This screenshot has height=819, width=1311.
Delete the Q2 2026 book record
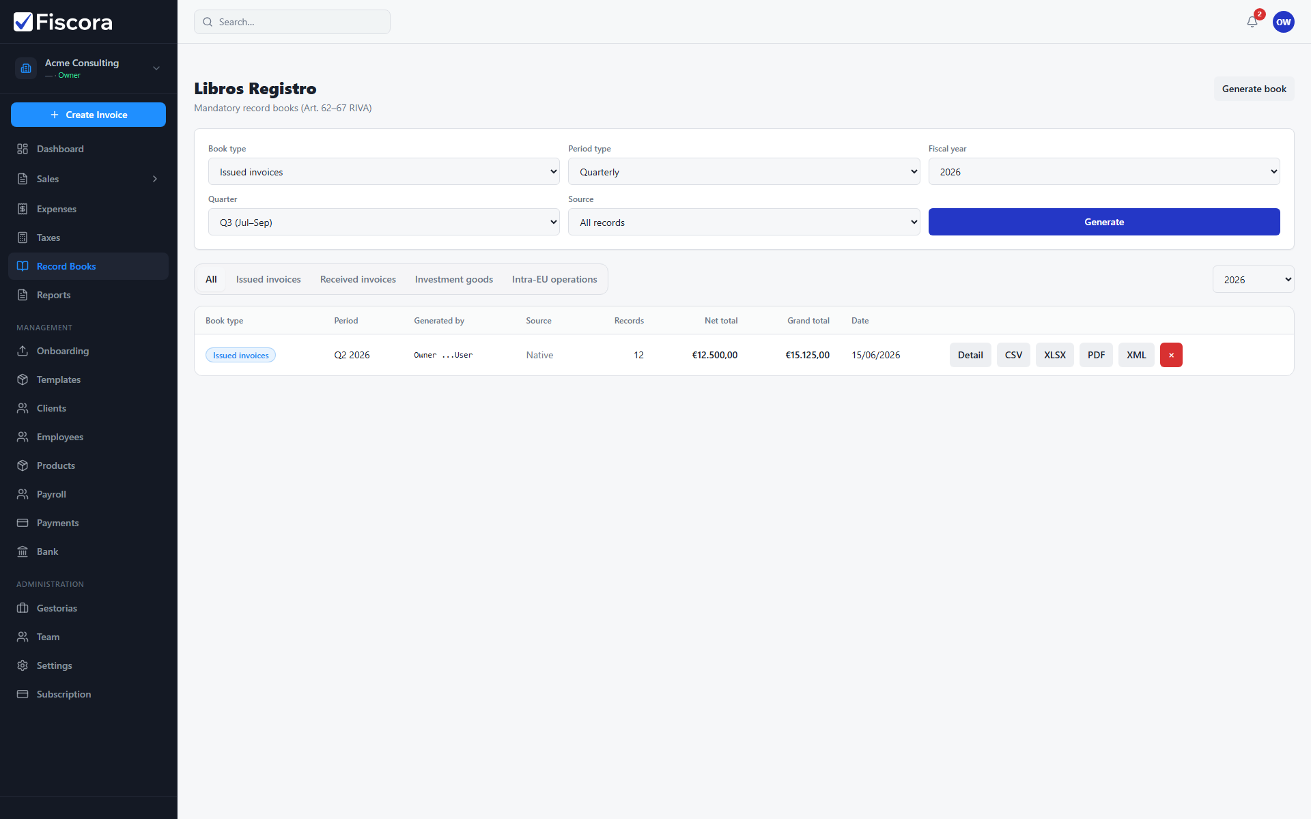[1171, 355]
